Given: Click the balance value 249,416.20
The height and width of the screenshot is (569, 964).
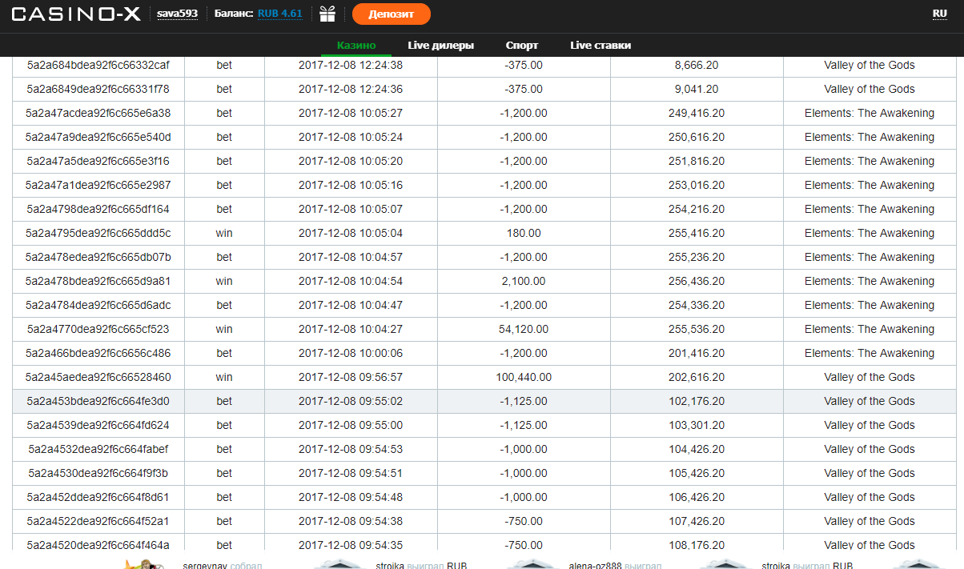Looking at the screenshot, I should coord(697,113).
